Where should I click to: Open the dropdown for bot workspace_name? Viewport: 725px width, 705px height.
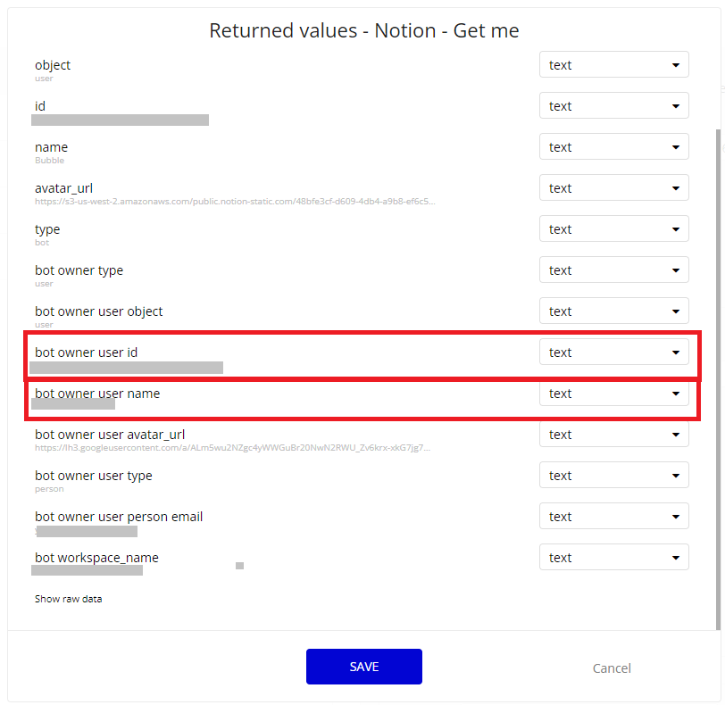(x=613, y=558)
